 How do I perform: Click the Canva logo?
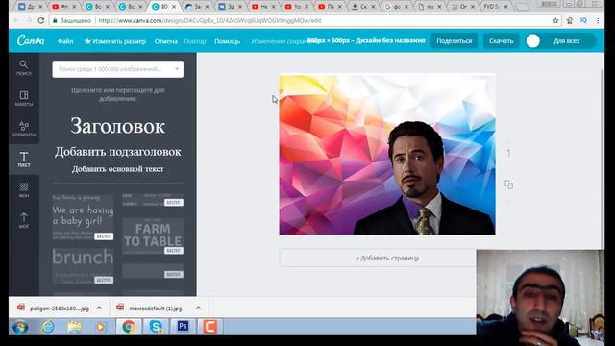pos(31,40)
